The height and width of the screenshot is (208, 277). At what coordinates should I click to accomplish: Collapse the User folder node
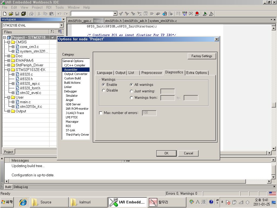pyautogui.click(x=9, y=97)
